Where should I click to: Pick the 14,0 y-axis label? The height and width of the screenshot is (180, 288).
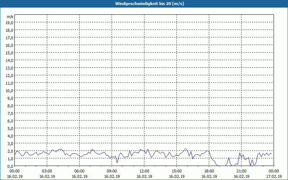pos(9,60)
